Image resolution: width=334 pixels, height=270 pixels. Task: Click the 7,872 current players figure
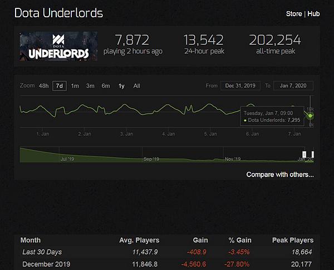(x=132, y=40)
